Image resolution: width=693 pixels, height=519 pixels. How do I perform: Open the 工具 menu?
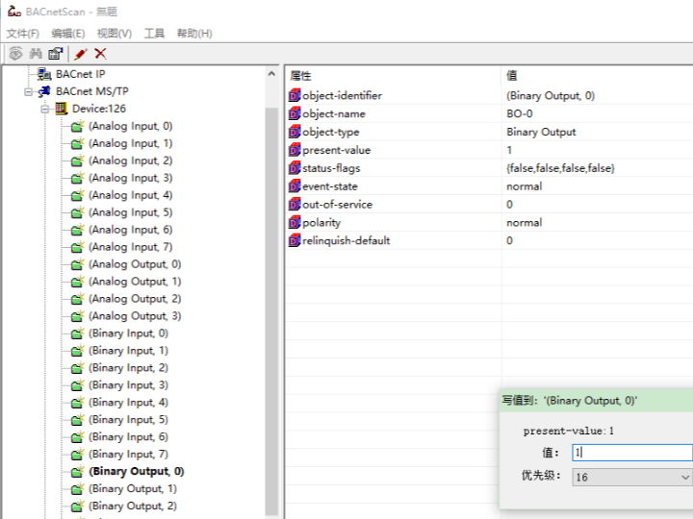coord(154,34)
